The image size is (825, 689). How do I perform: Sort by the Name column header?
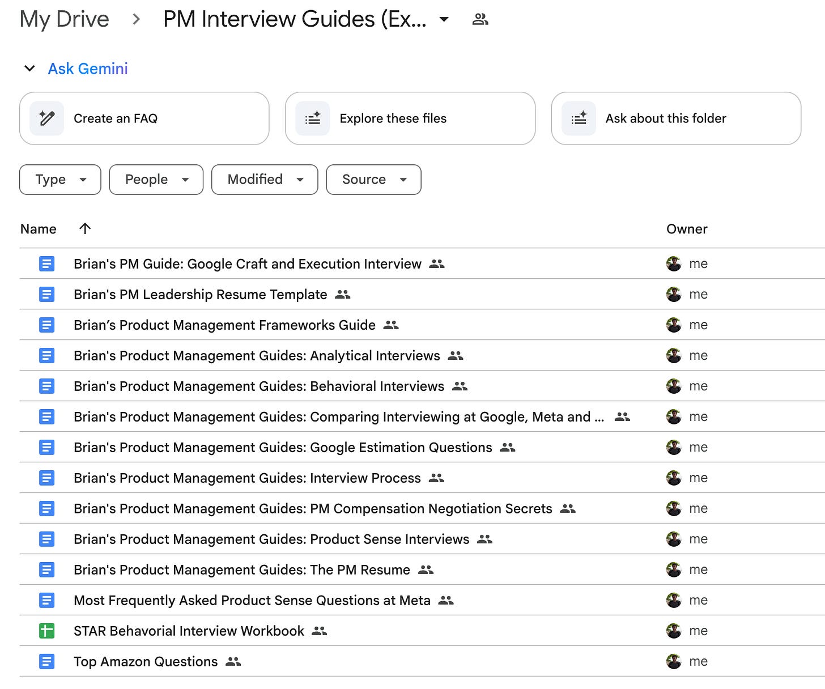(x=39, y=229)
